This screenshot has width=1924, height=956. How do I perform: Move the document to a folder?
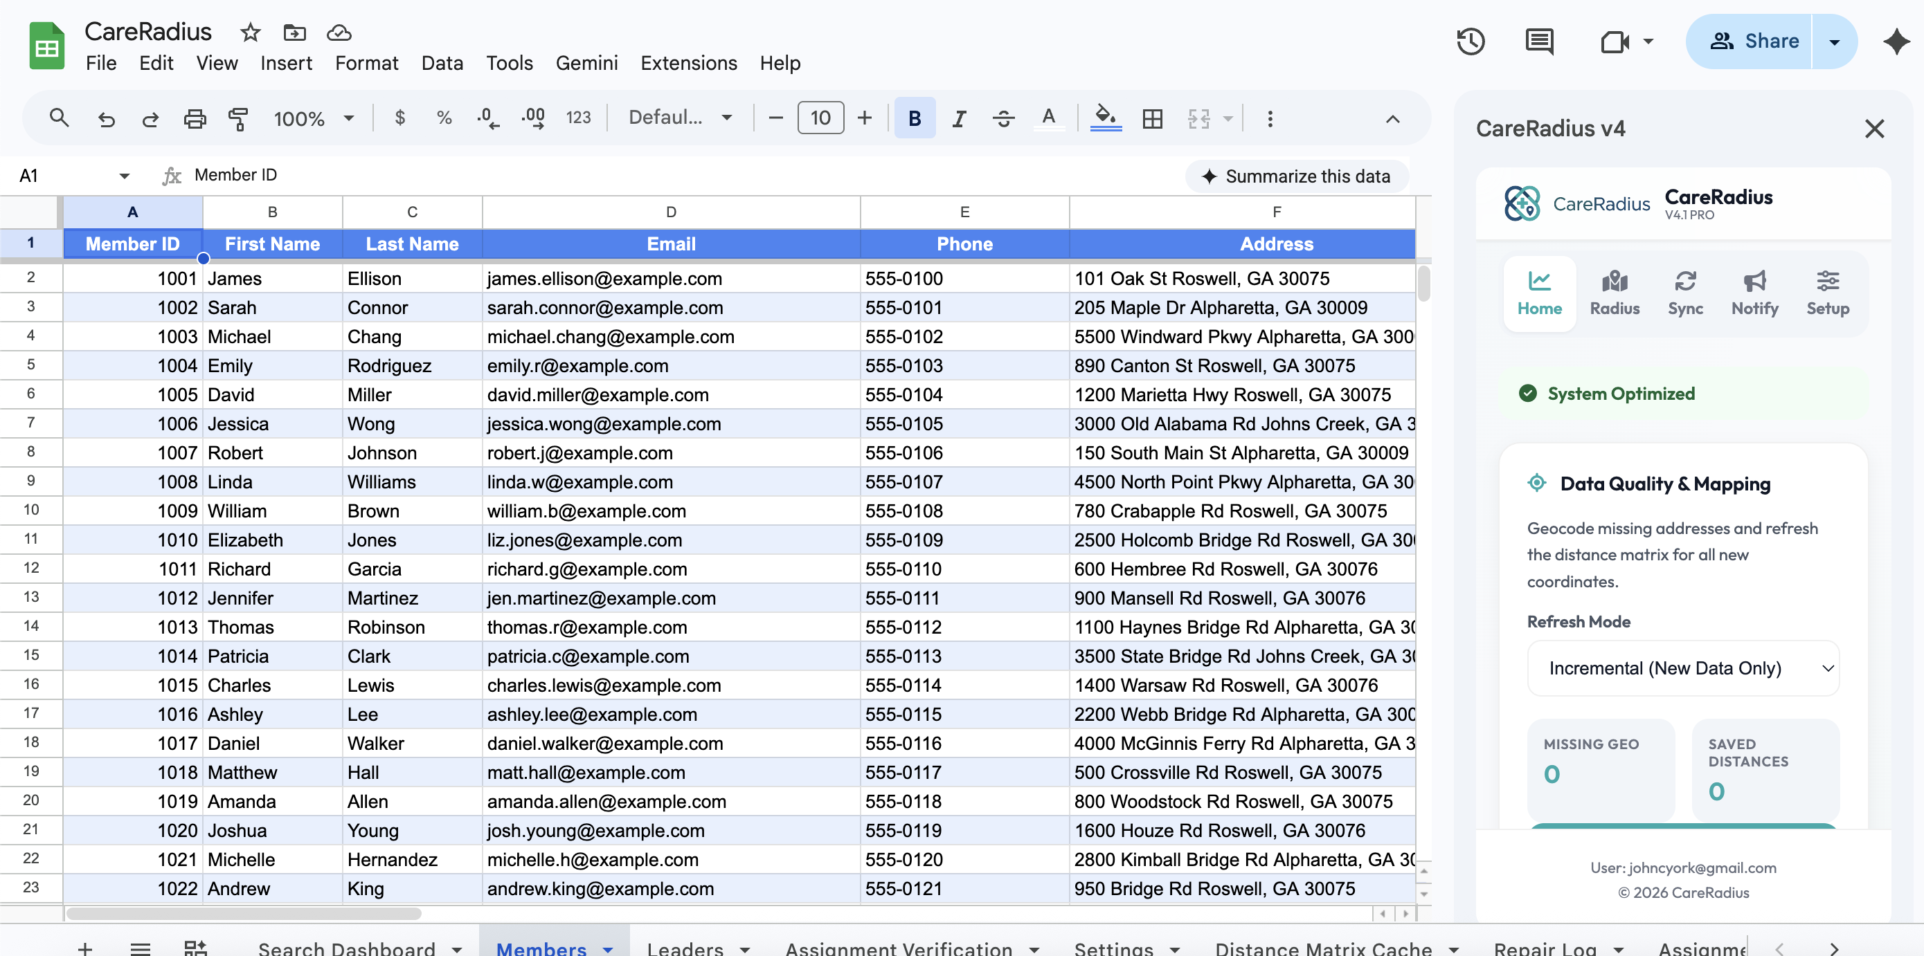point(294,32)
